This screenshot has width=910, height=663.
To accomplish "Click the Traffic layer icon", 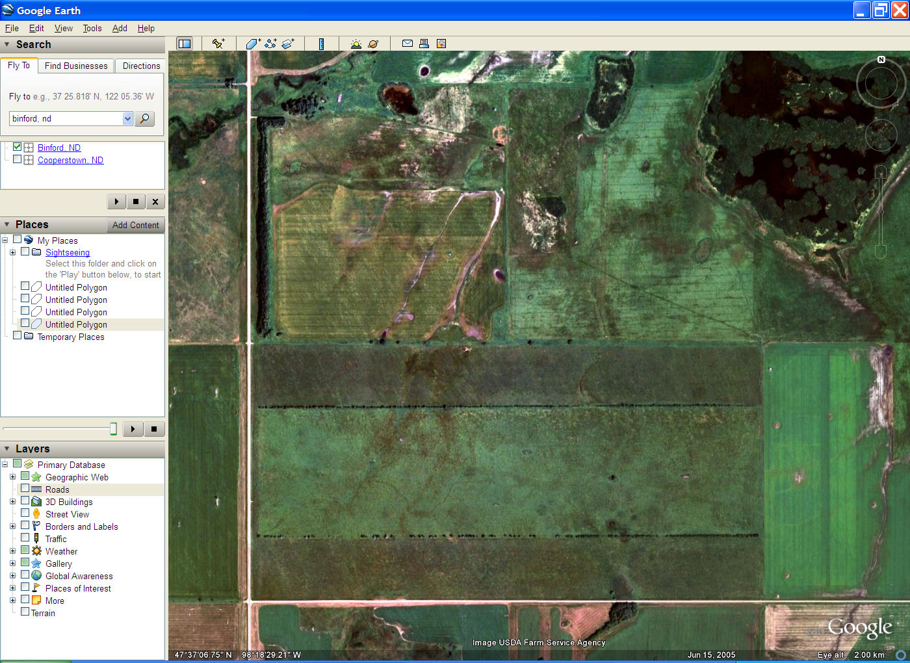I will click(x=36, y=539).
